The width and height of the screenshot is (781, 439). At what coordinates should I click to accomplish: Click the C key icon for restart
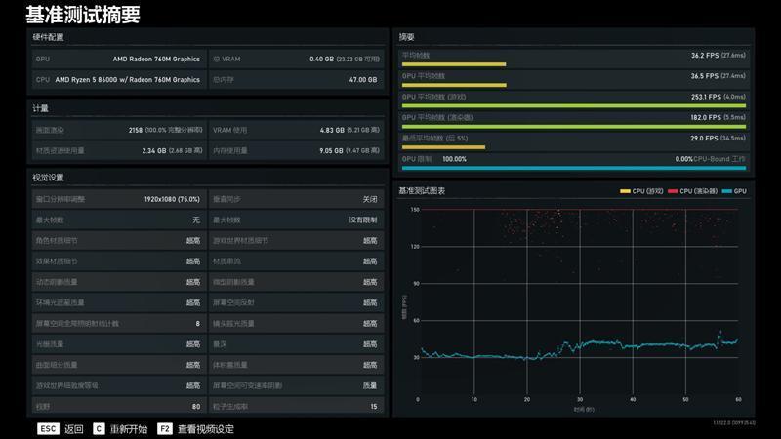(99, 428)
